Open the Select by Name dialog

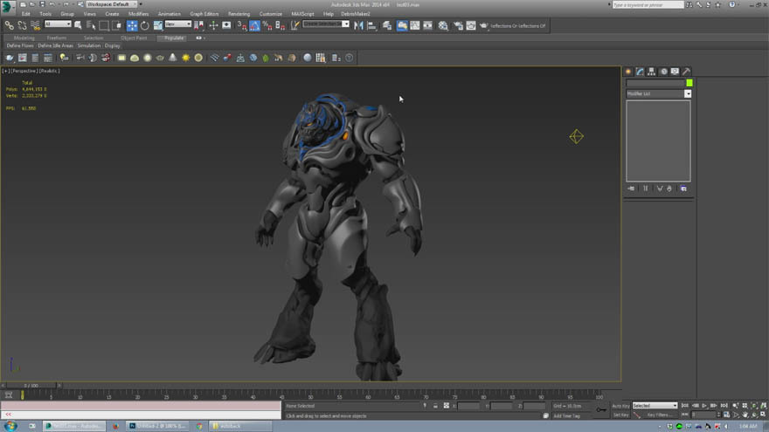91,25
